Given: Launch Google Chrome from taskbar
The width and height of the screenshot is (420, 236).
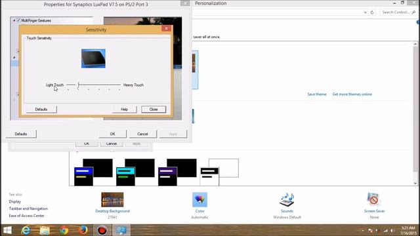Looking at the screenshot, I should 64,230.
